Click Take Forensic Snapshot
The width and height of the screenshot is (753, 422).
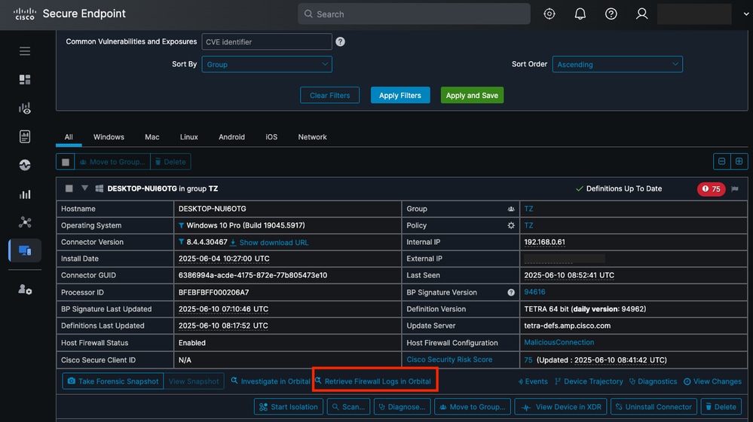pyautogui.click(x=113, y=381)
